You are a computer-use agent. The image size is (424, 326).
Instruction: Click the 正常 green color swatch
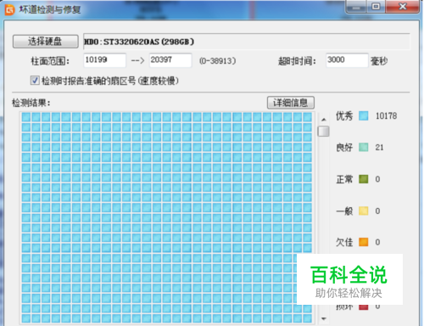point(363,179)
